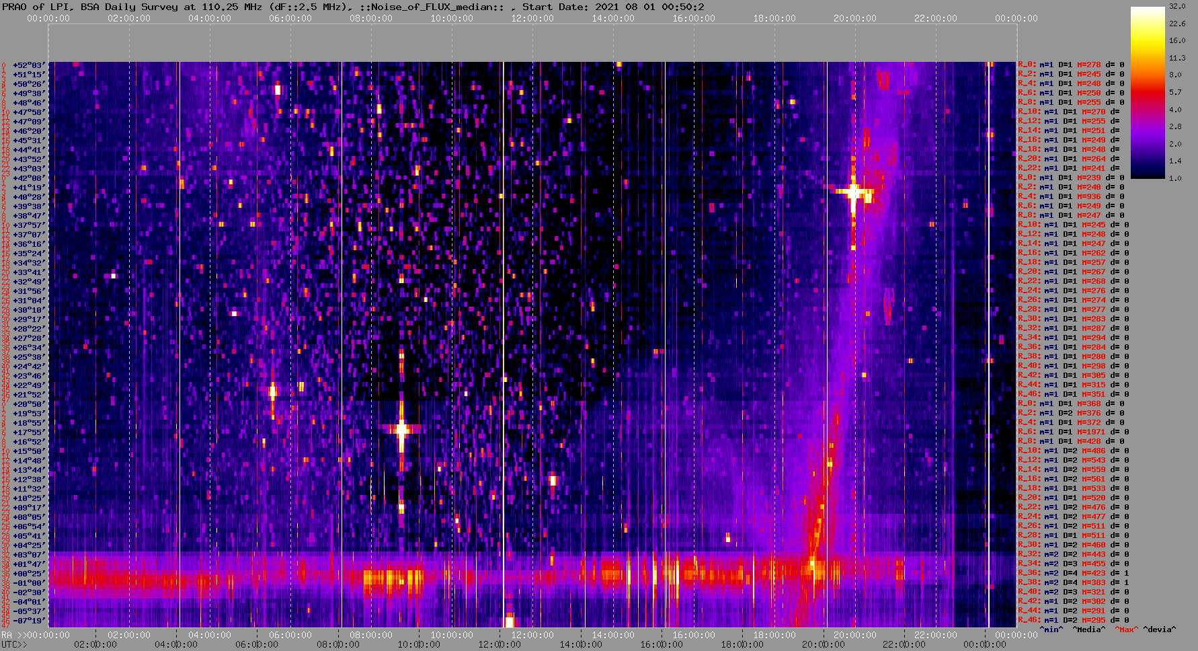Click the row reading 'R_4: m=1 D=1 M=936'
Viewport: 1198px width, 651px height.
[1070, 197]
